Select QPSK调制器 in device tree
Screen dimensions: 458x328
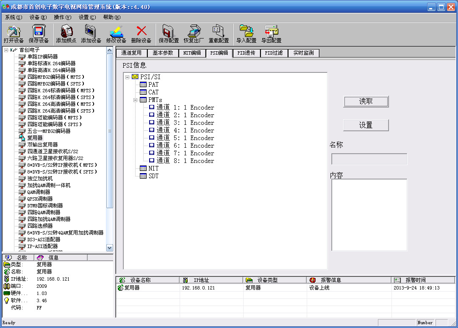point(40,199)
